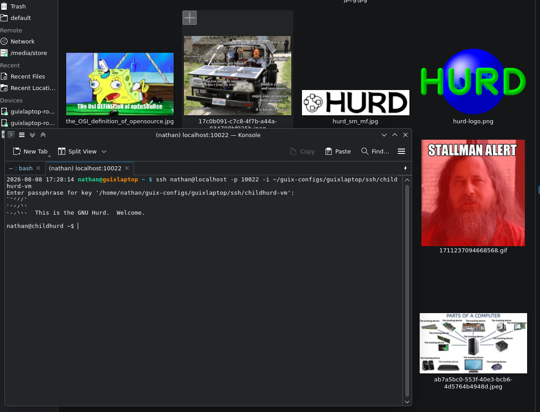Click the Konsole window app icon in title bar
The image size is (540, 412).
[x=11, y=135]
